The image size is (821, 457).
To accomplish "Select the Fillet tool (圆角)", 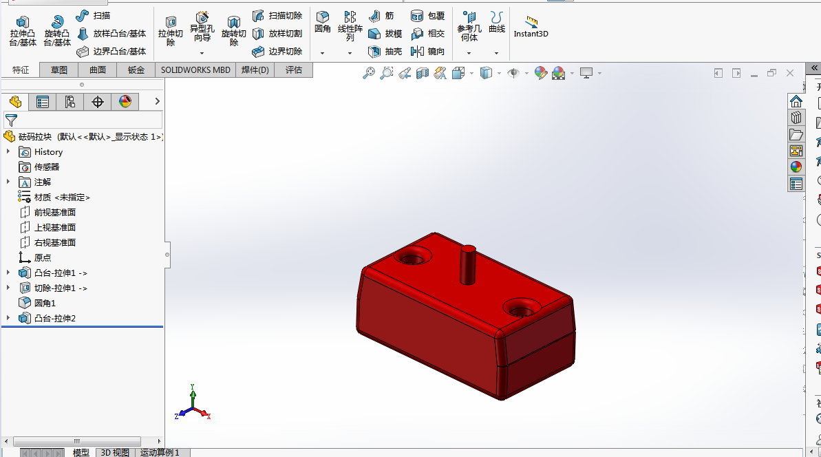I will point(323,22).
